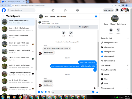Viewport: 132px width, 99px height.
Task: Search within the conversation
Action: pyautogui.click(x=118, y=30)
